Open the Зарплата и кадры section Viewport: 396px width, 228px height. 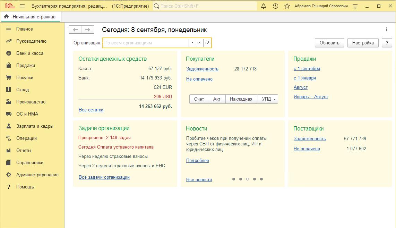coord(35,126)
